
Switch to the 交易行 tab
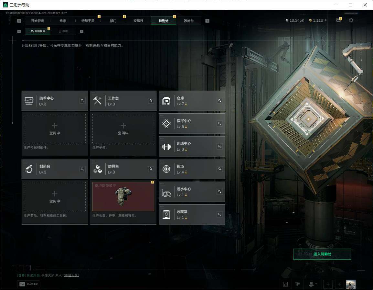tap(138, 21)
